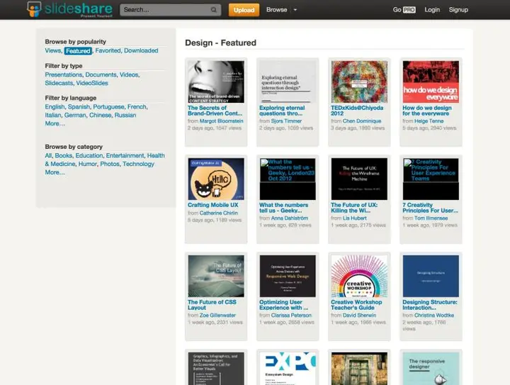Image resolution: width=510 pixels, height=385 pixels.
Task: Filter type by Documents
Action: (x=101, y=74)
